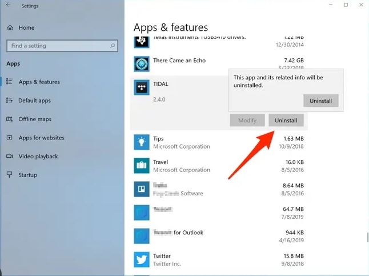
Task: Select the Travel app entry
Action: [219, 166]
